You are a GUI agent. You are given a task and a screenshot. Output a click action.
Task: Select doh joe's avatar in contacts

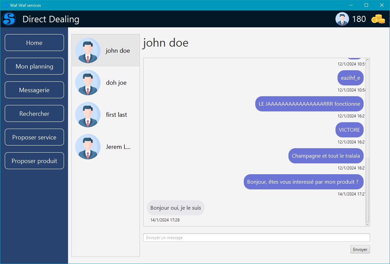point(88,83)
